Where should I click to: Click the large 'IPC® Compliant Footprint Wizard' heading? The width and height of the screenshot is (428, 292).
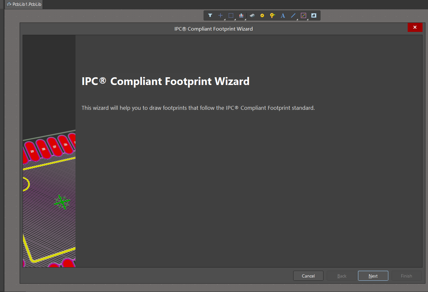coord(165,81)
